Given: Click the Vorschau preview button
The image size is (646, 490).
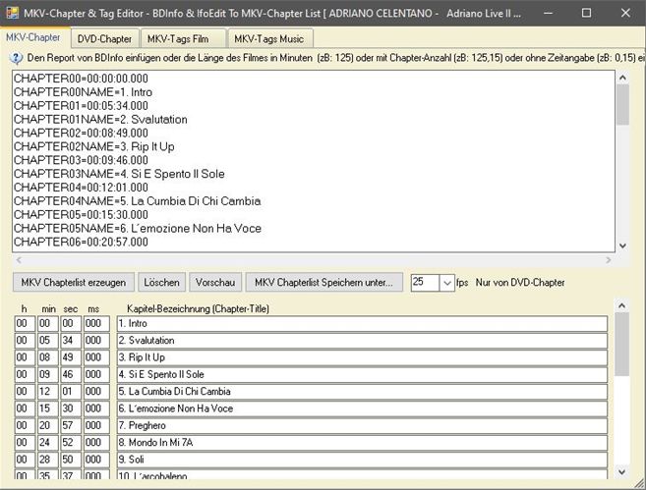Looking at the screenshot, I should (x=214, y=282).
